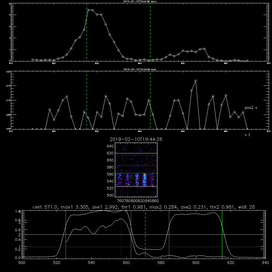Click the highest diamond point in dawn plot
The image size is (272, 272).
88,10
